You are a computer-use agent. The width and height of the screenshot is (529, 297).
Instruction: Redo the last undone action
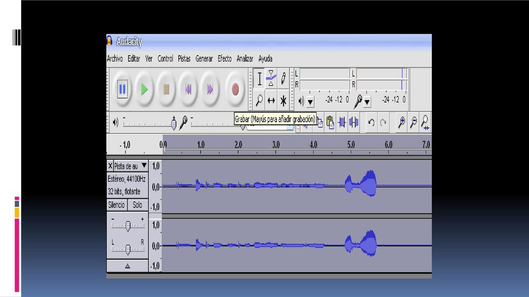[x=383, y=122]
